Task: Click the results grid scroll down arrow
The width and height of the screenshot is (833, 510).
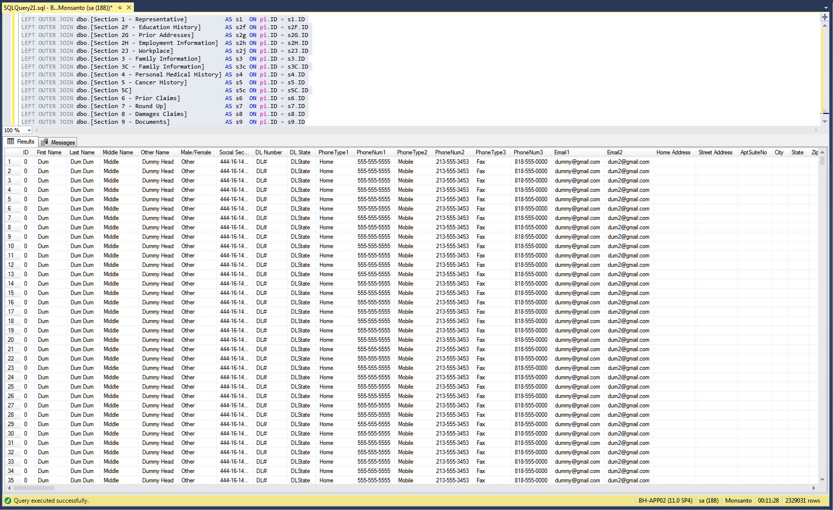Action: click(x=822, y=479)
